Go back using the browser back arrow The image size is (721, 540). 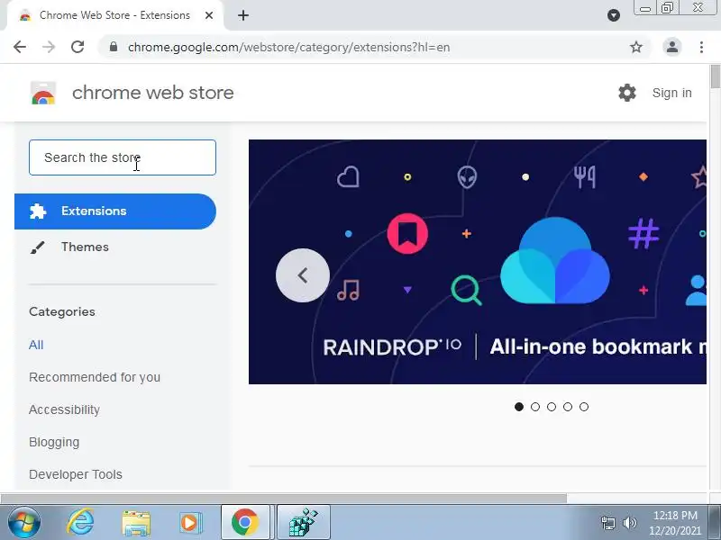(19, 47)
